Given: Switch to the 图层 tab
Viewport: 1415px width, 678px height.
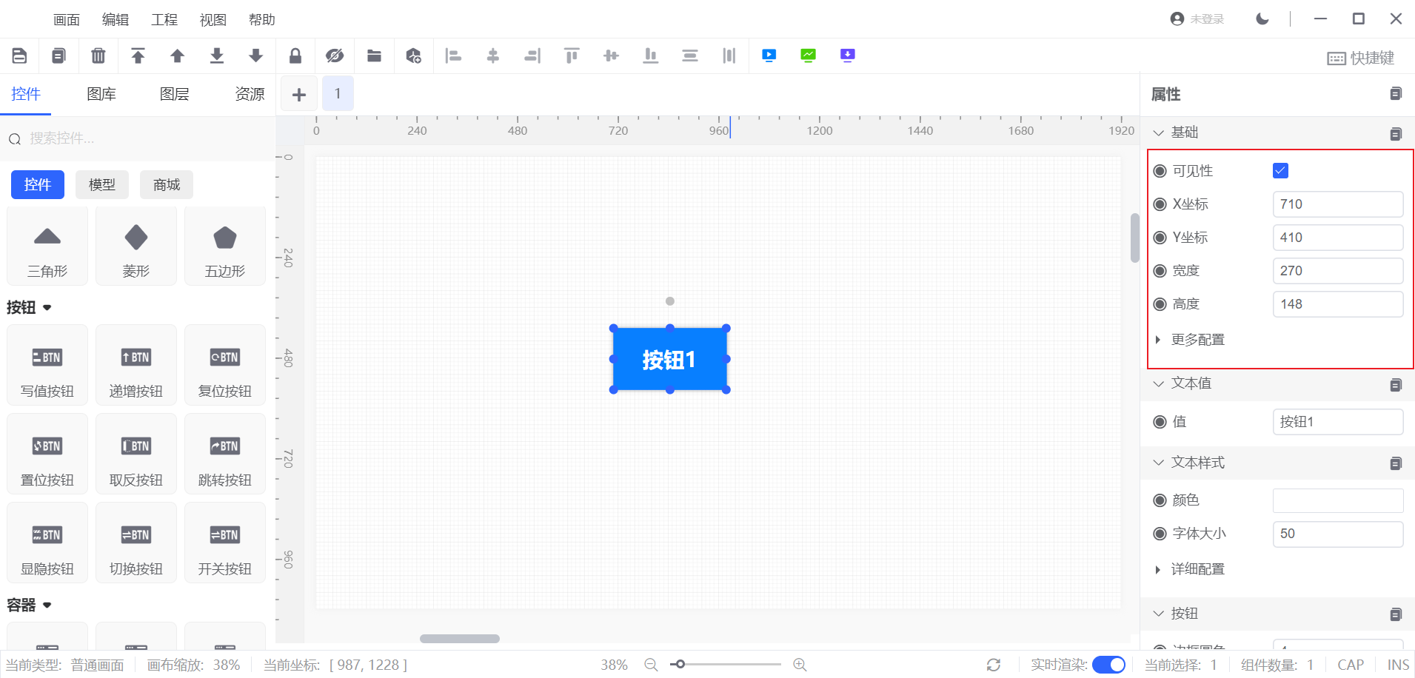Looking at the screenshot, I should tap(175, 94).
